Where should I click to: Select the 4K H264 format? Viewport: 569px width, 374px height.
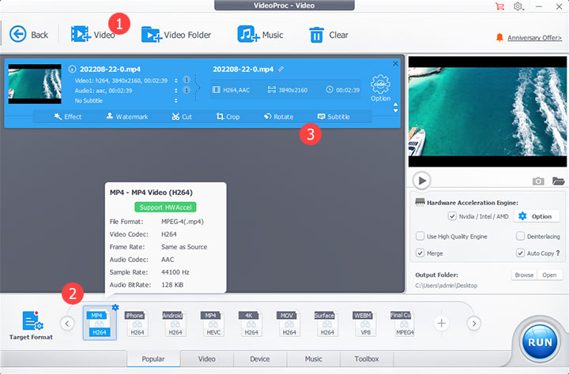251,324
